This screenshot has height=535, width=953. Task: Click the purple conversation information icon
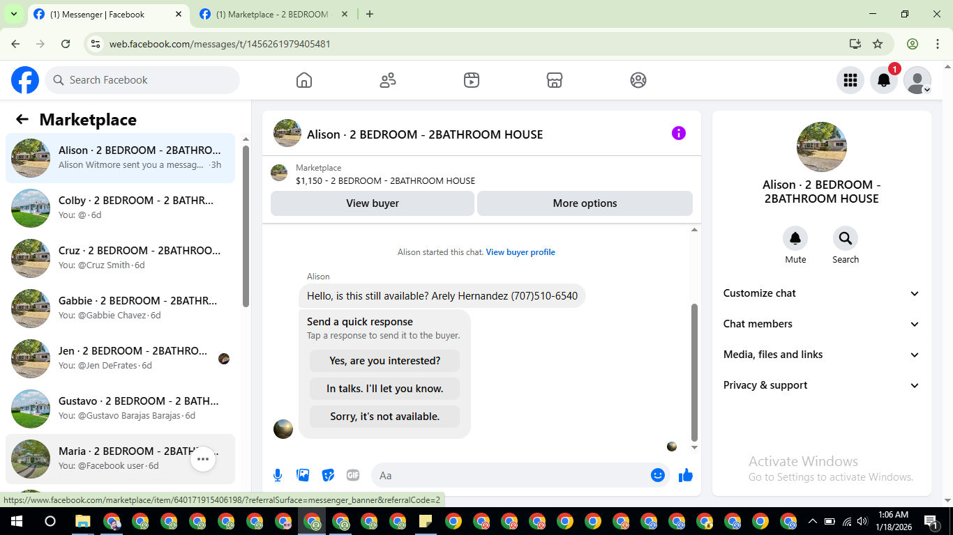(x=679, y=133)
